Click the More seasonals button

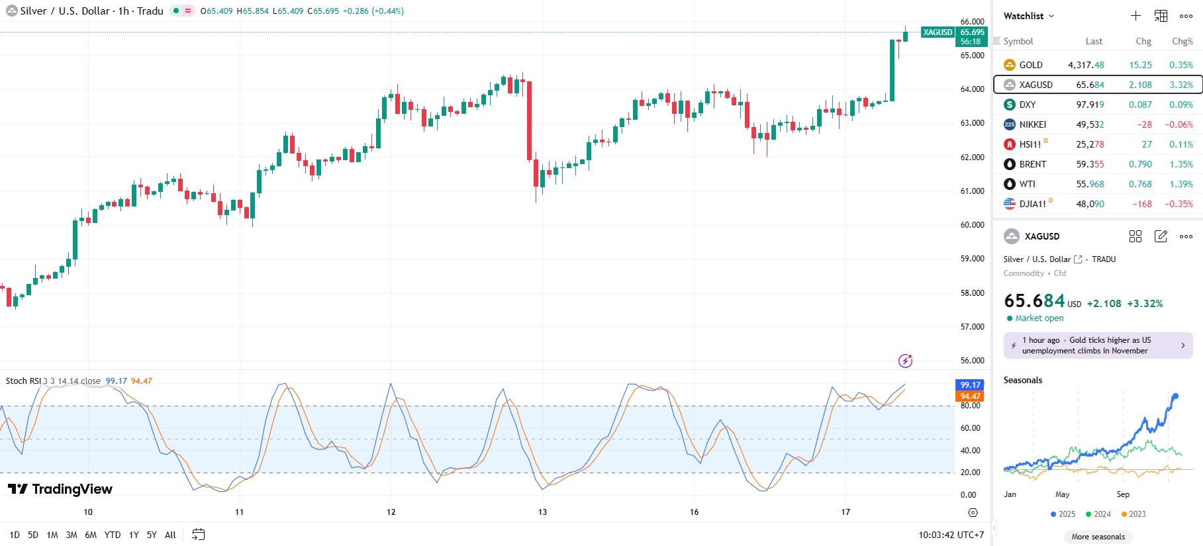click(x=1098, y=537)
